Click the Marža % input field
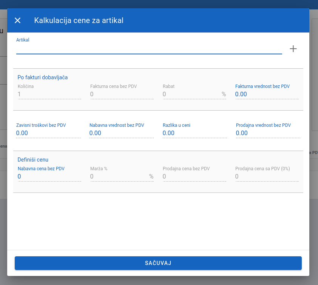This screenshot has width=318, height=285. pos(119,177)
